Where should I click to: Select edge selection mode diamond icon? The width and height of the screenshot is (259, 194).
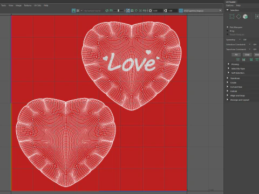click(x=238, y=17)
